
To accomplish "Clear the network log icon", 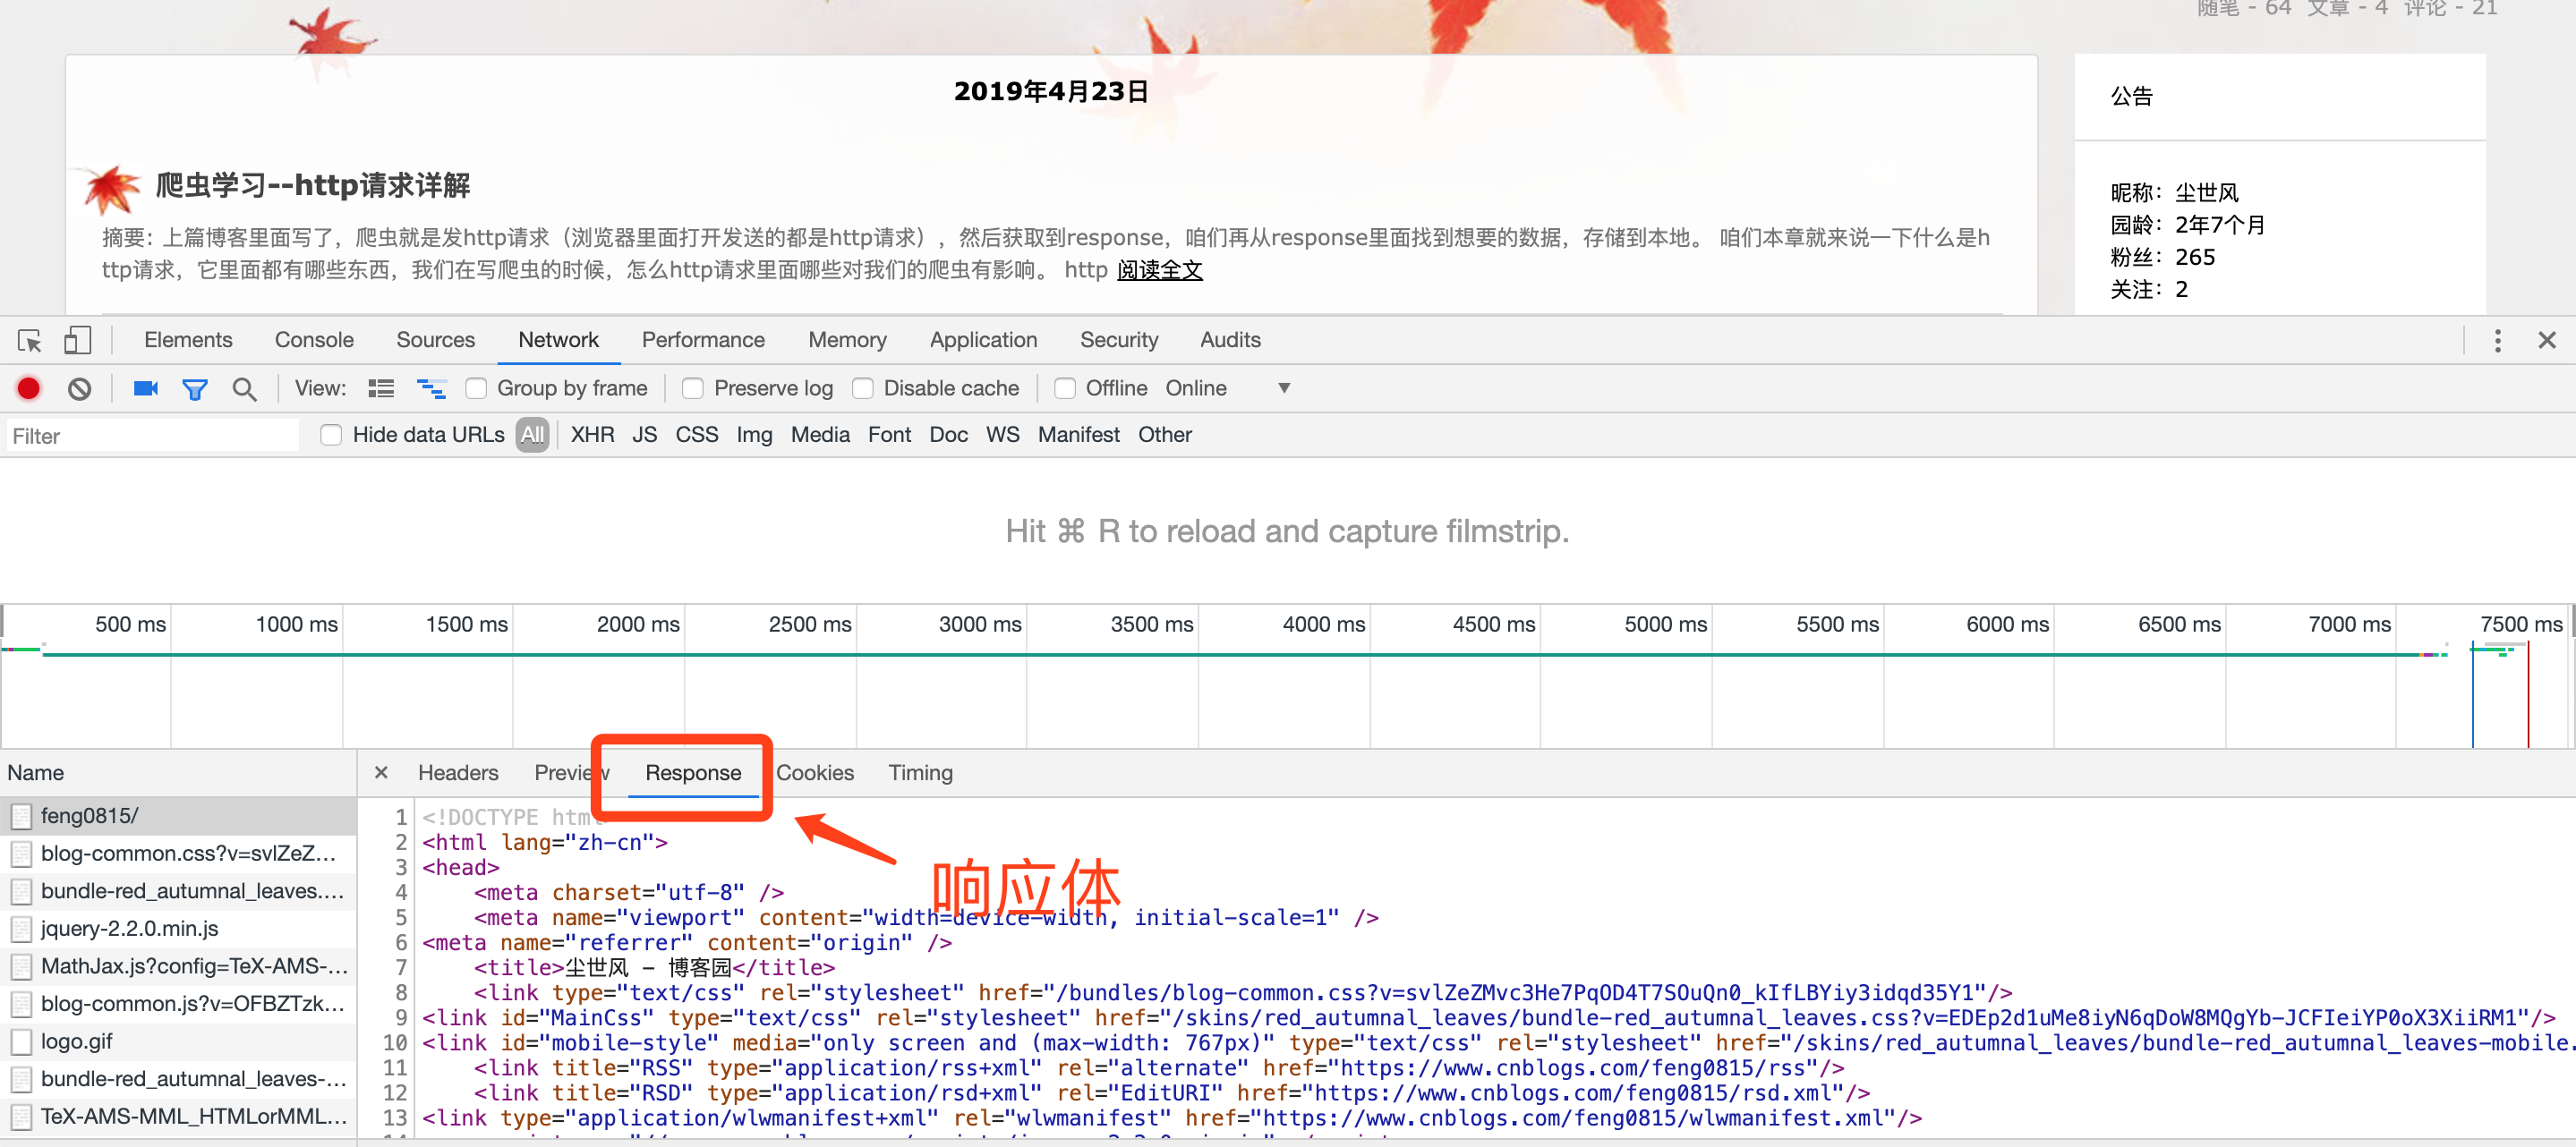I will coord(80,388).
